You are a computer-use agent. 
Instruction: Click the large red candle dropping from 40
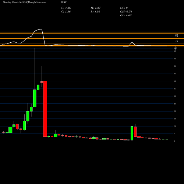pyautogui.click(x=45, y=109)
